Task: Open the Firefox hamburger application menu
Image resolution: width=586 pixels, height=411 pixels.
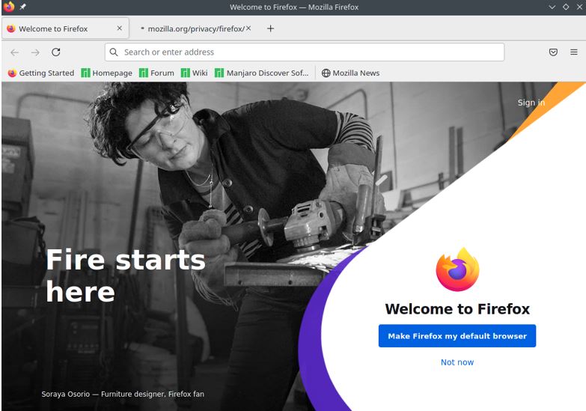Action: tap(574, 52)
